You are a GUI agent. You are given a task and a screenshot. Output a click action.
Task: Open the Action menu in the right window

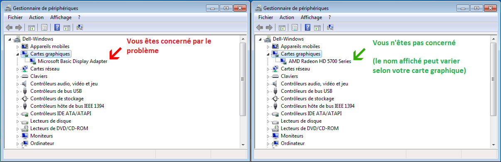coord(287,17)
